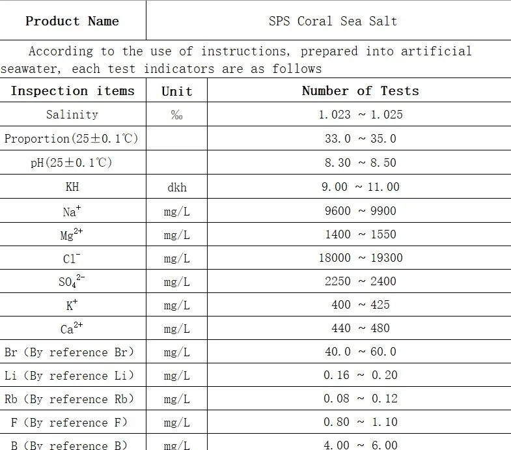
Task: Click the 0.16 ~ 0.20 lithium value
Action: pos(361,375)
